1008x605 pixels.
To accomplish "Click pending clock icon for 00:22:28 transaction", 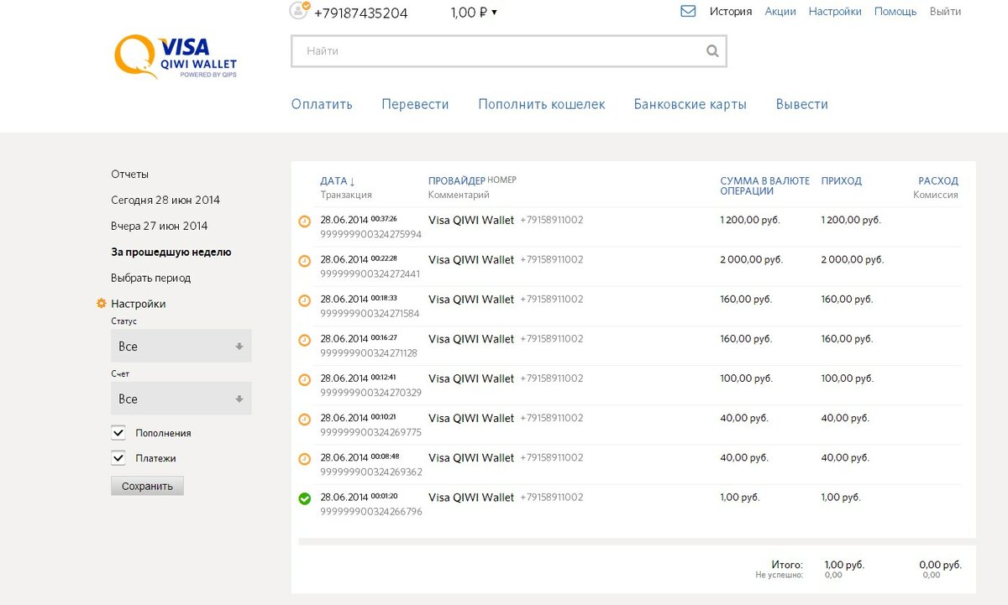I will point(305,261).
